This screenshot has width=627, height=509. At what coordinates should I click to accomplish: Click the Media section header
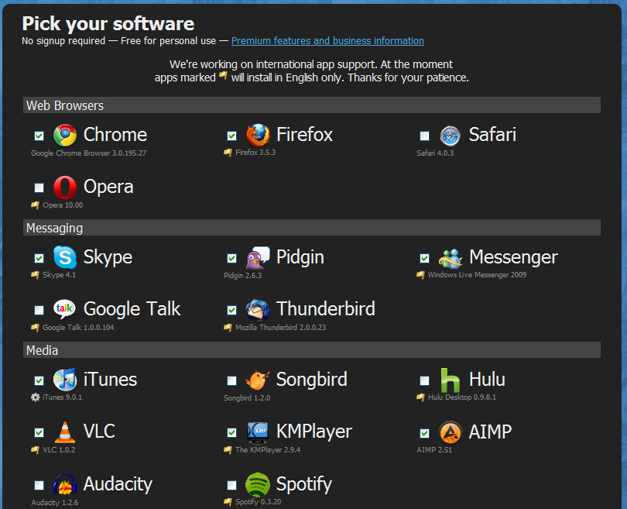(312, 350)
